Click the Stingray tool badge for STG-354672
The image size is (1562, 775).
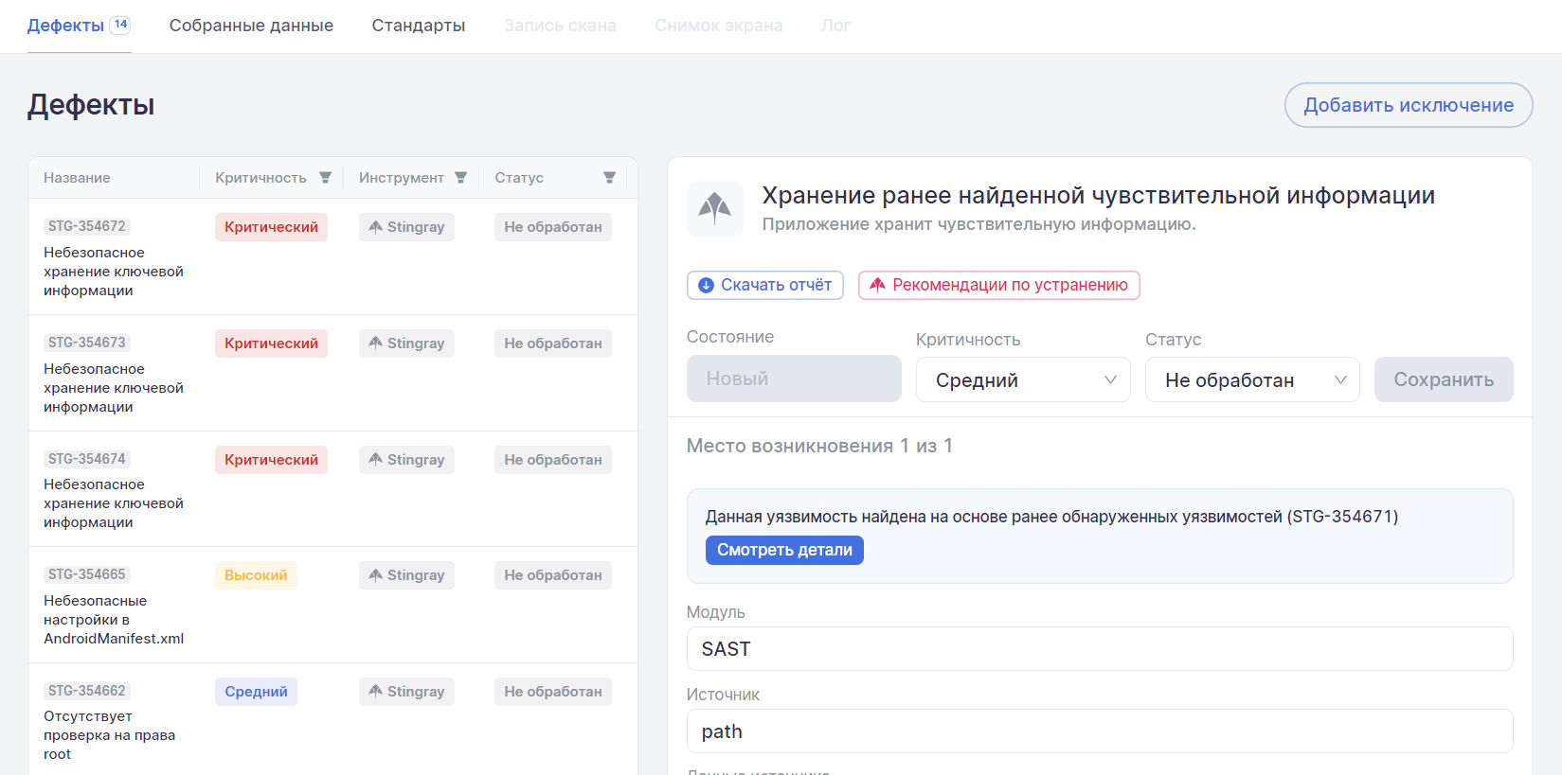[x=406, y=227]
